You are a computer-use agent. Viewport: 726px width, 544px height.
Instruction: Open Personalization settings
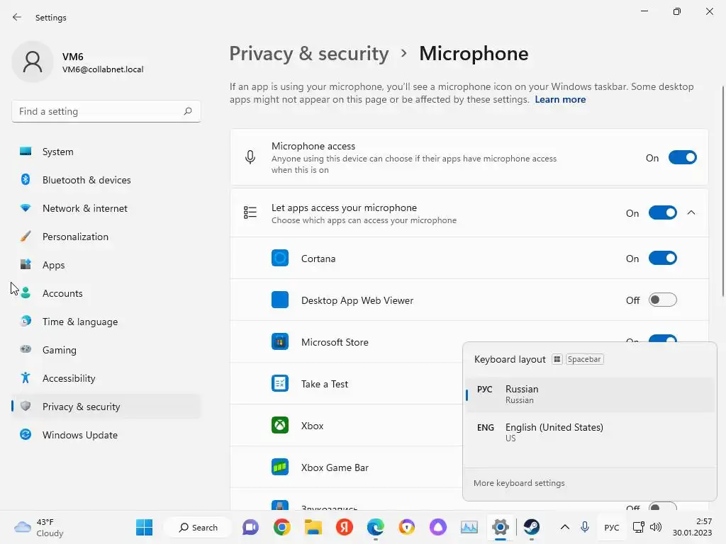106,237
